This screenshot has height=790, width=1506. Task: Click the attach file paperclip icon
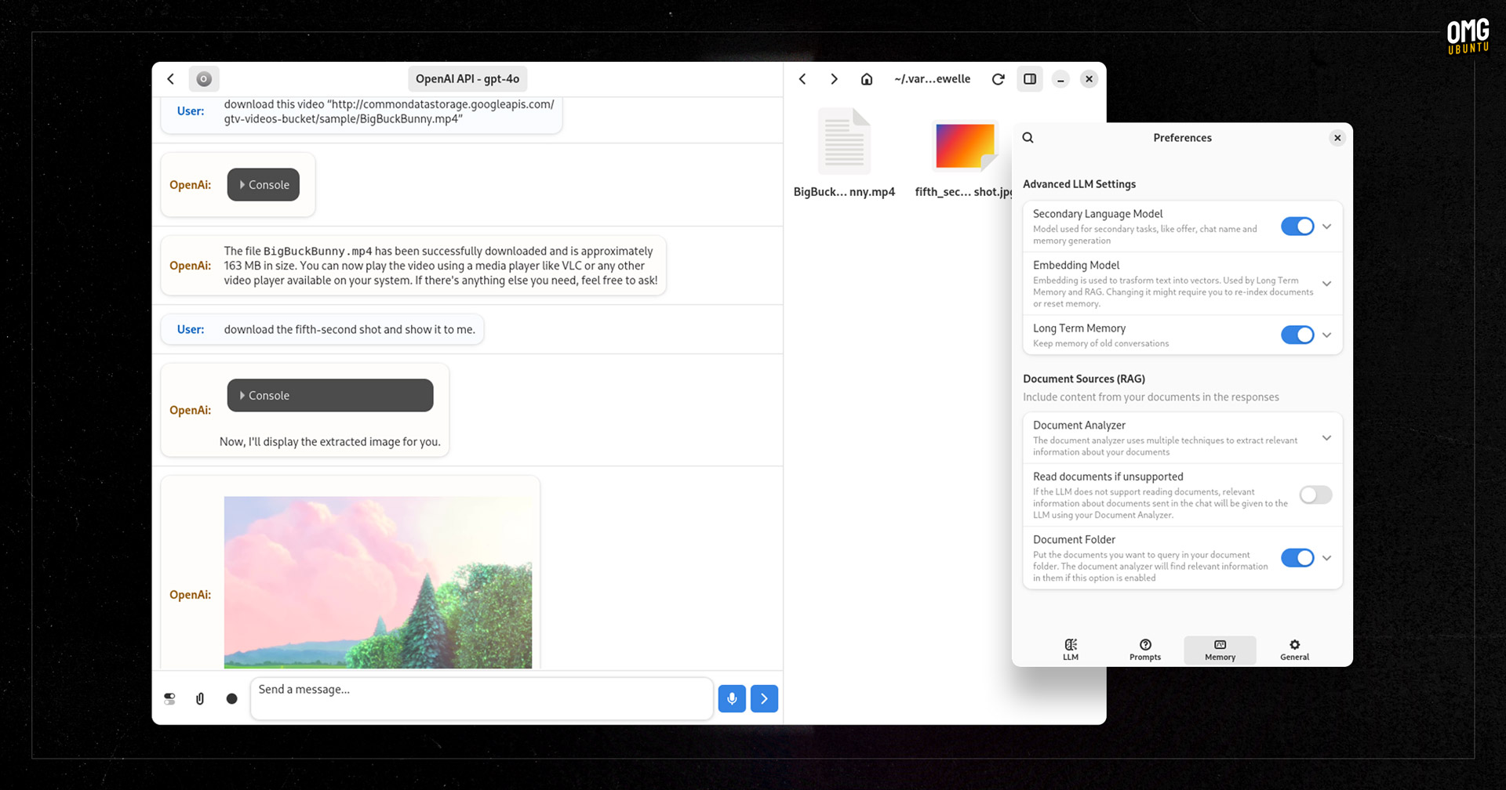[200, 698]
